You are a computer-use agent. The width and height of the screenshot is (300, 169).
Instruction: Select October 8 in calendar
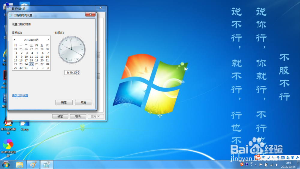click(x=16, y=57)
